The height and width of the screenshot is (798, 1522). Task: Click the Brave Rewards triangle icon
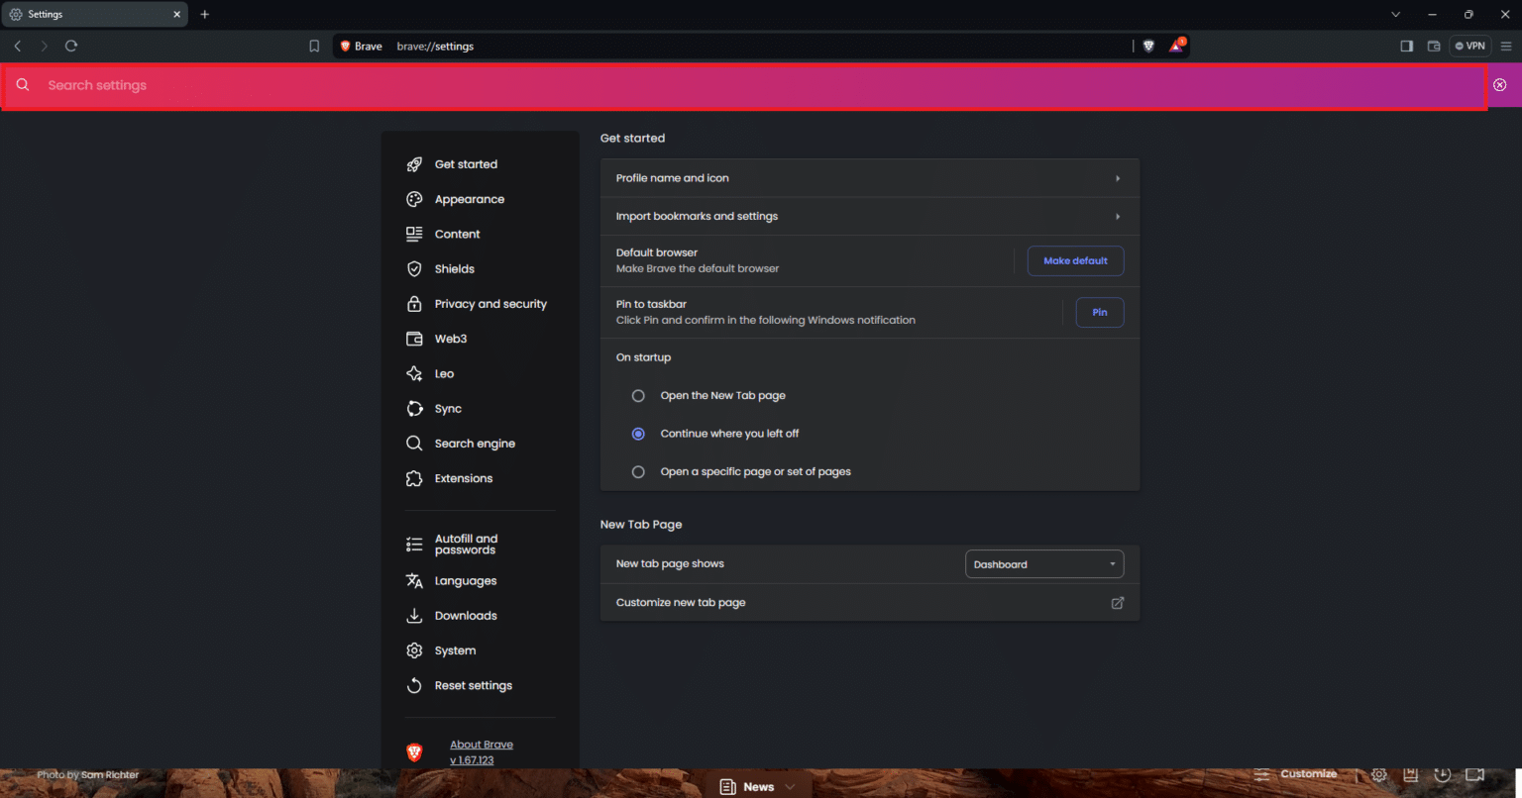(1176, 46)
